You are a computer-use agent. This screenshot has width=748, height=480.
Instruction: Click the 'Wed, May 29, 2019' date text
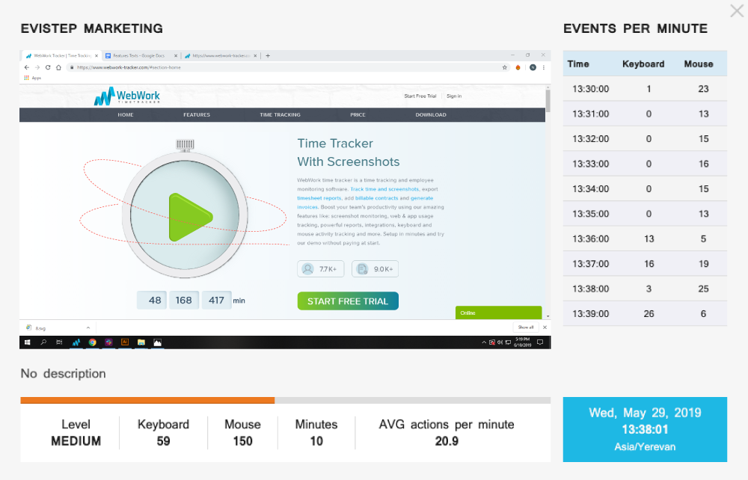(645, 413)
